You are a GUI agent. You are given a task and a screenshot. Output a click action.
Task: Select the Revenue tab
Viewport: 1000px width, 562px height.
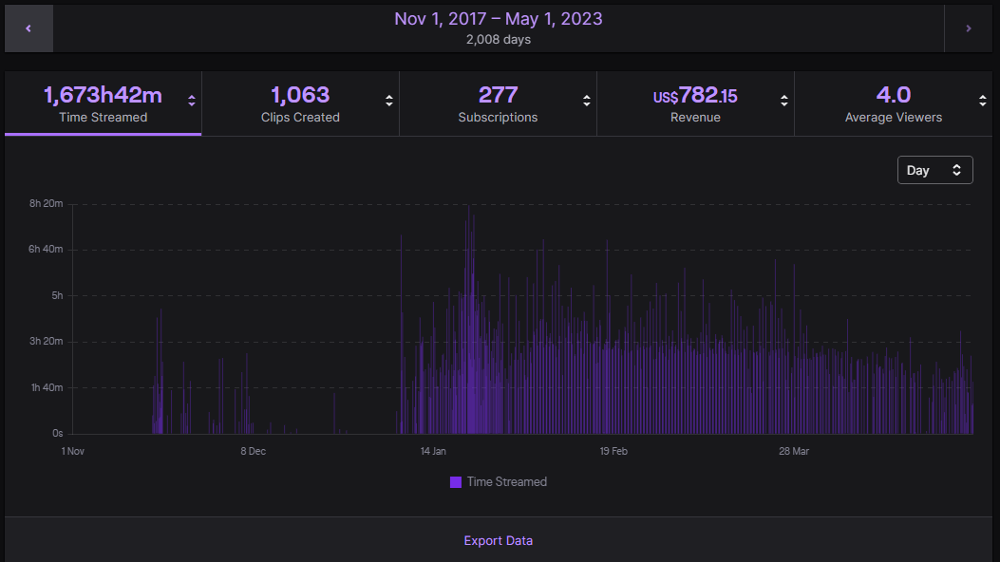pos(695,103)
